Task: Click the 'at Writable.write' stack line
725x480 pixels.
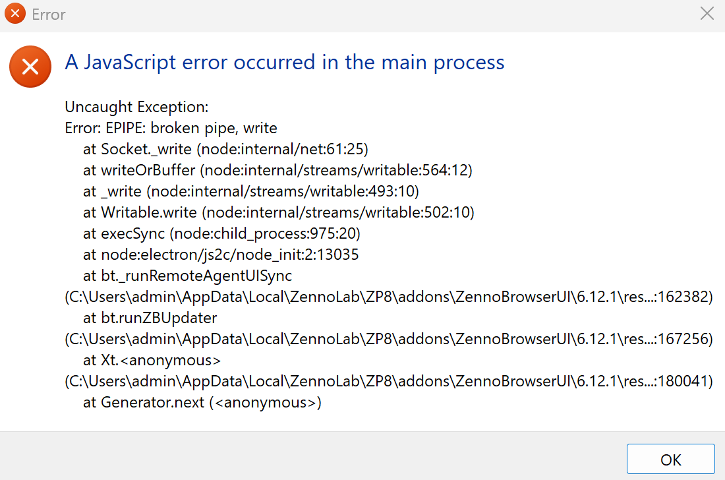Action: click(278, 212)
